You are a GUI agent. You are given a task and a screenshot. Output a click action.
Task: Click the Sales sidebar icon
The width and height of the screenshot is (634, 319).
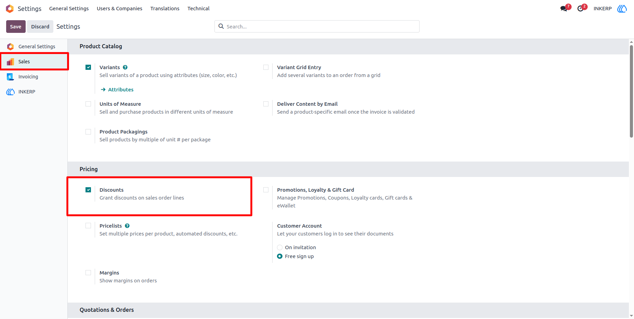coord(10,62)
